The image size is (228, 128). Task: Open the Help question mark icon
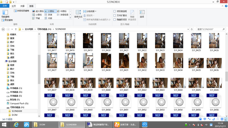226,6
